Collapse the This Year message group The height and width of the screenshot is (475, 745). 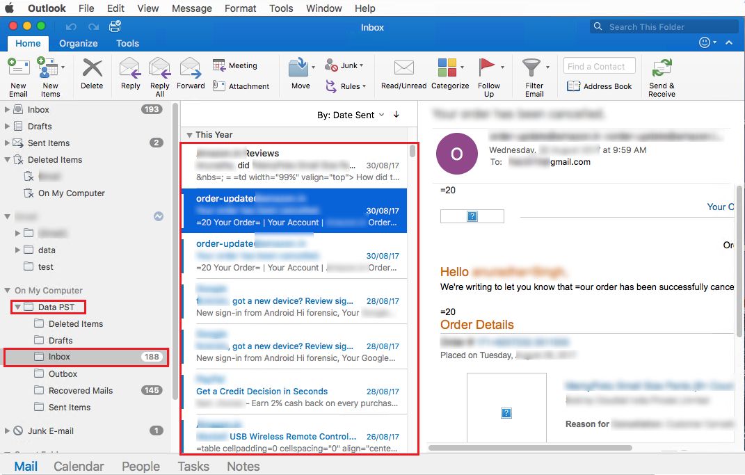pos(190,135)
